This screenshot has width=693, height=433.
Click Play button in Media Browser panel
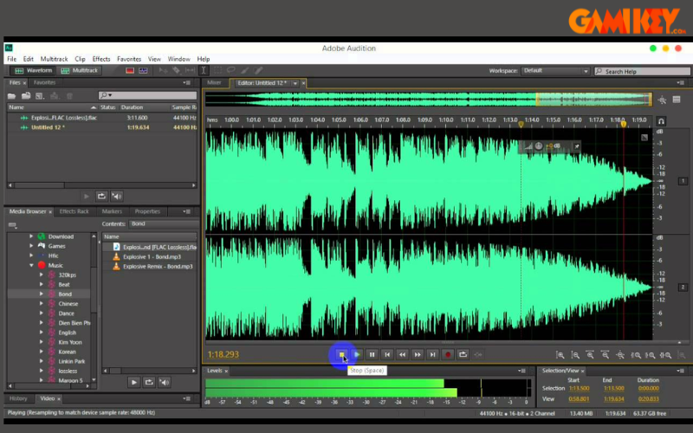click(133, 382)
